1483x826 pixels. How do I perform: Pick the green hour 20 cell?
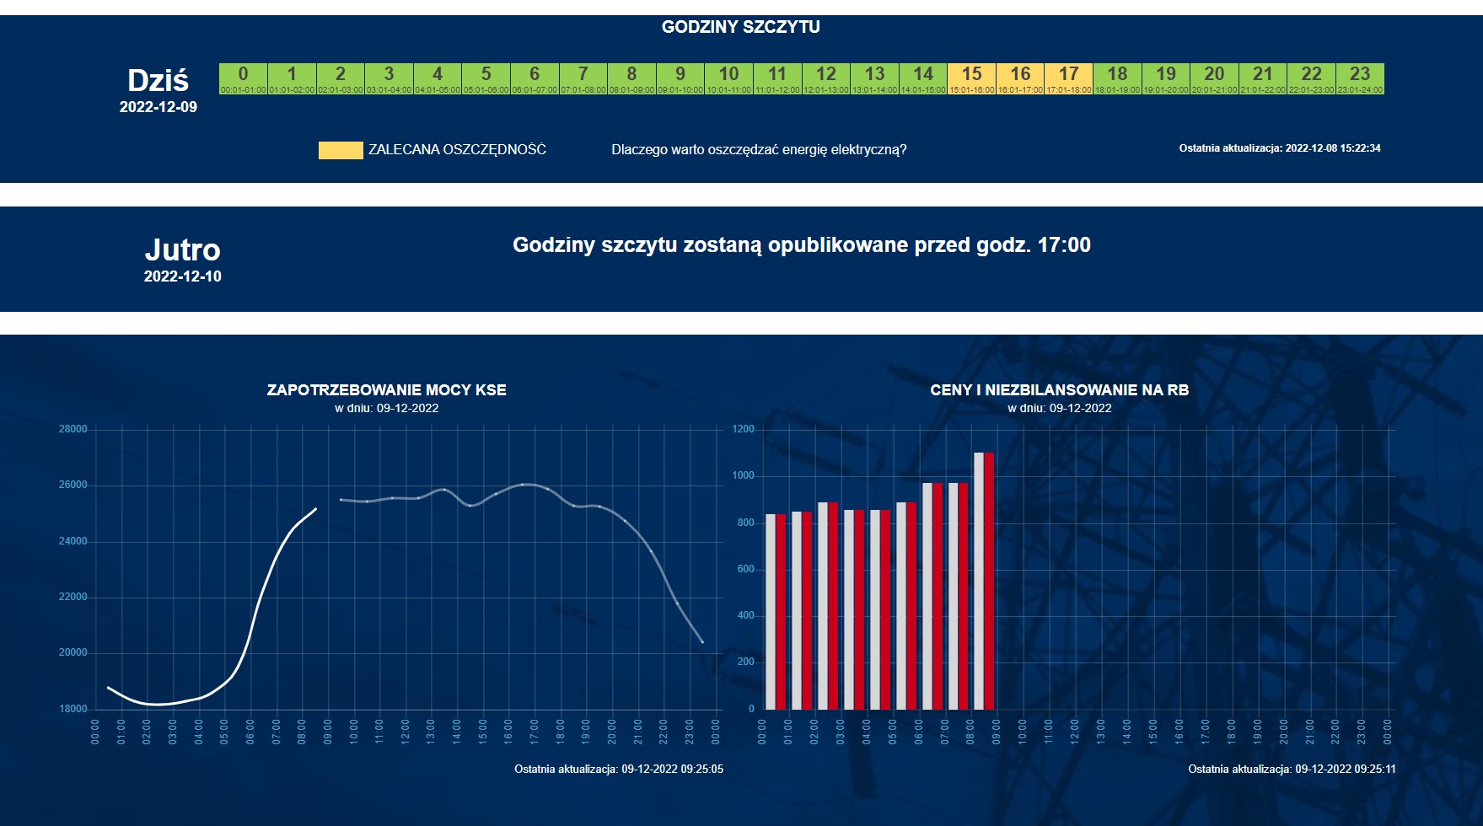(x=1214, y=78)
